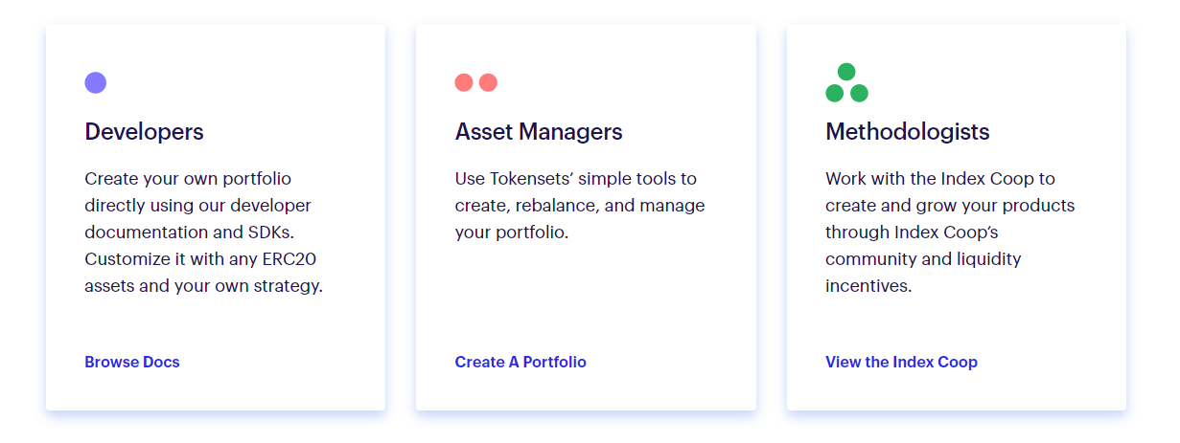Open the Browse Docs link
This screenshot has width=1180, height=443.
click(132, 362)
